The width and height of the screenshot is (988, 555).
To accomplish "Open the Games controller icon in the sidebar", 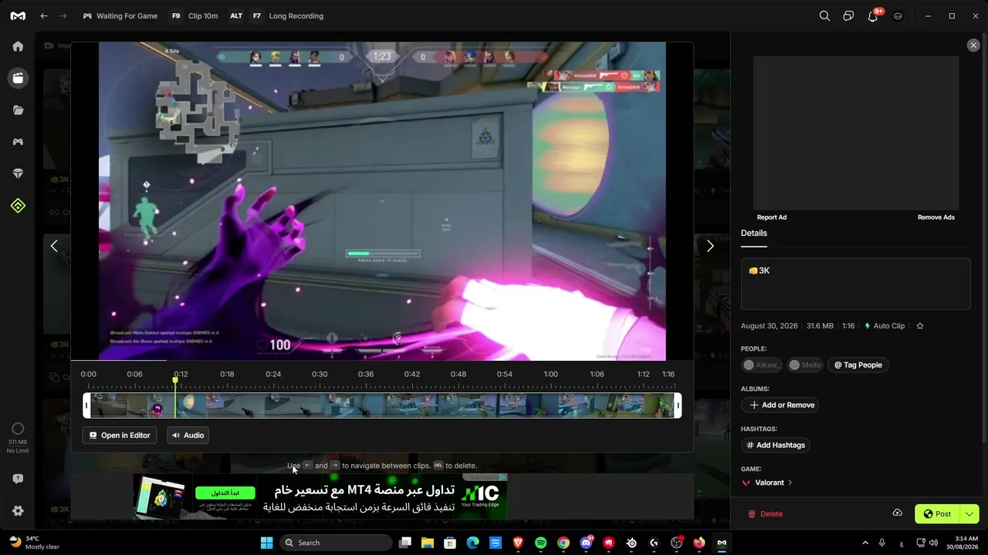I will coord(18,142).
